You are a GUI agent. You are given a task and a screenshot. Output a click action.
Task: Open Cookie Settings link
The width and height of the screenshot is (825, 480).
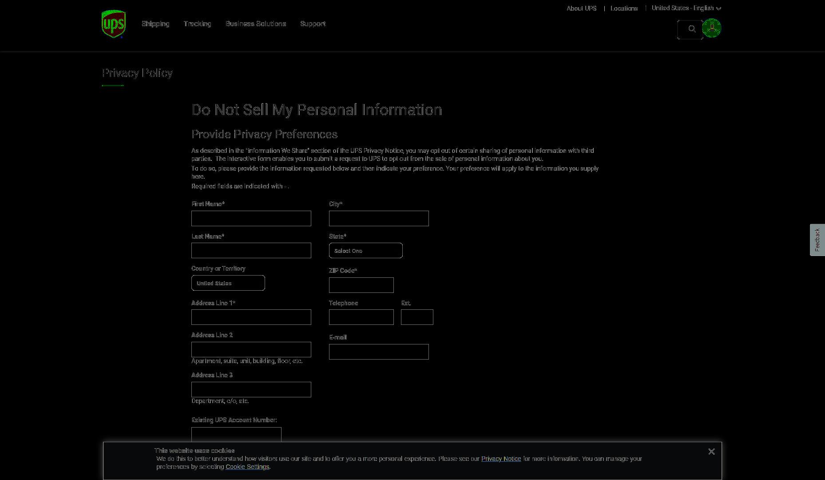[x=247, y=467]
